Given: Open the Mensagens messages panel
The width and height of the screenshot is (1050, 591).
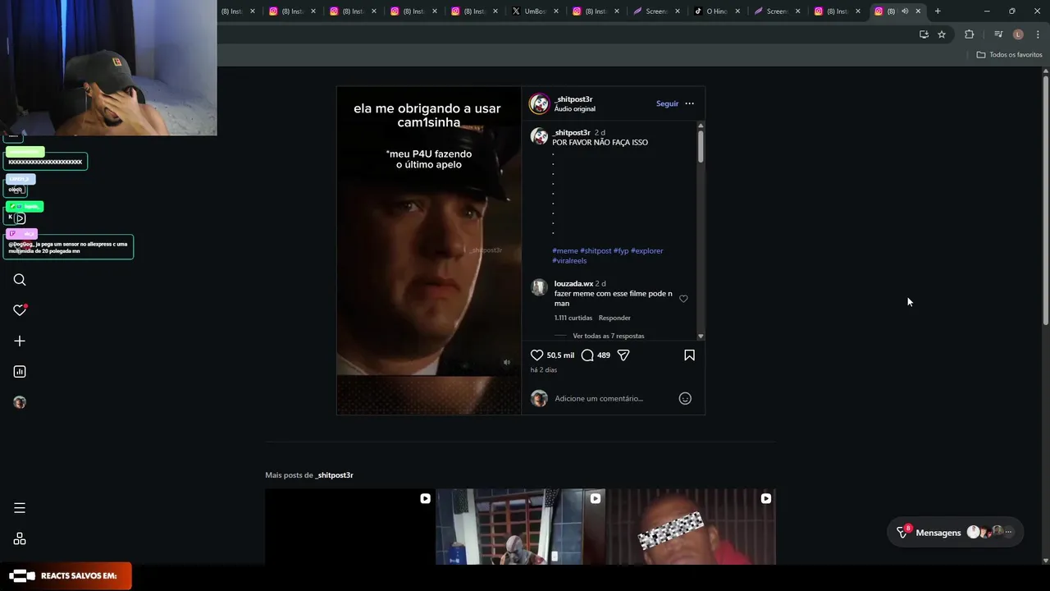Looking at the screenshot, I should [x=956, y=533].
